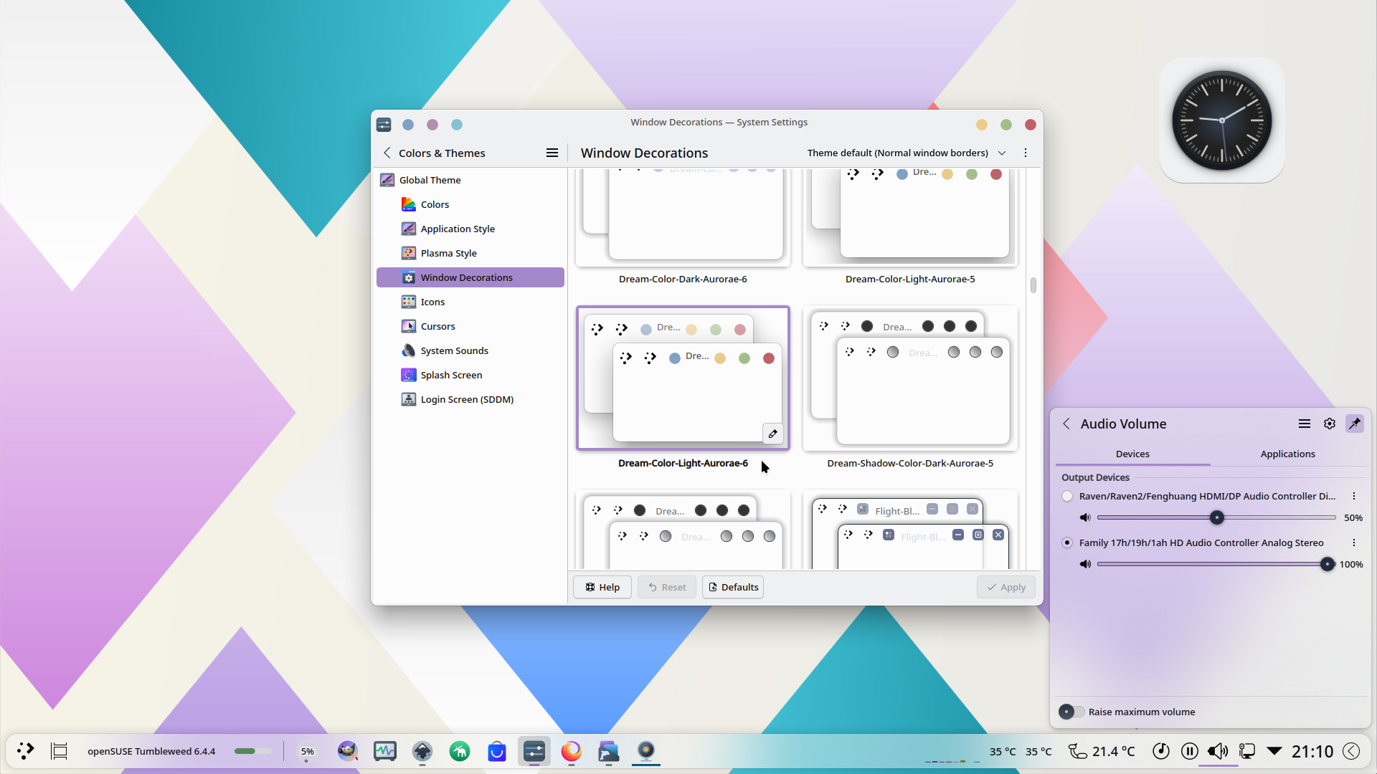
Task: Toggle Raise maximum volume switch
Action: pos(1071,712)
